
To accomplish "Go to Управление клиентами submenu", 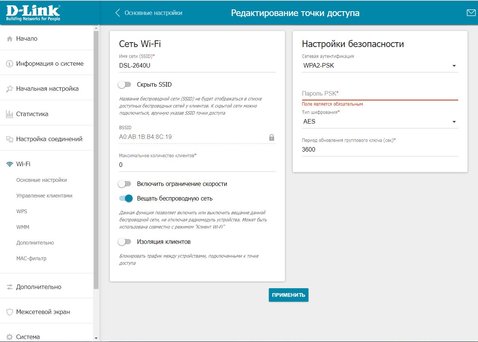I will (44, 196).
